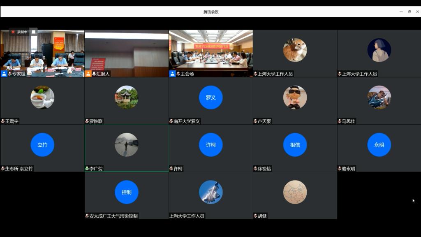Select the 主会场 video feed

(x=210, y=51)
